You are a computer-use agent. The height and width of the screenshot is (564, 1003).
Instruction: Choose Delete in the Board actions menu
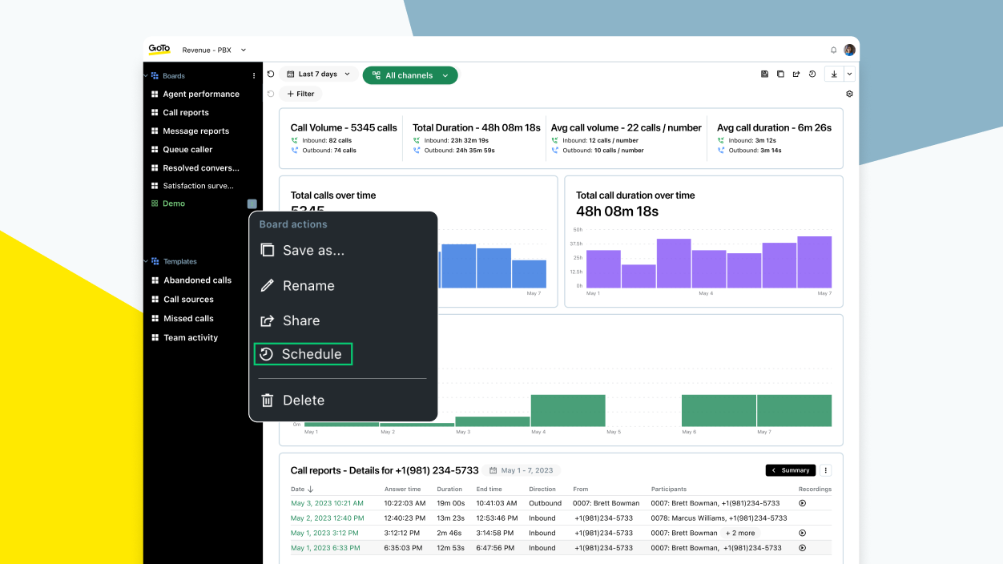(302, 400)
